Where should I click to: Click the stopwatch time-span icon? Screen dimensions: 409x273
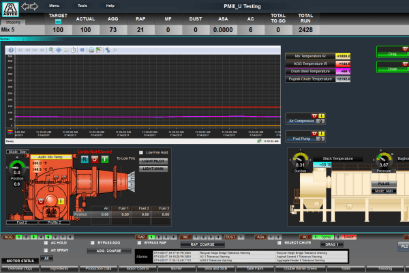[74, 50]
